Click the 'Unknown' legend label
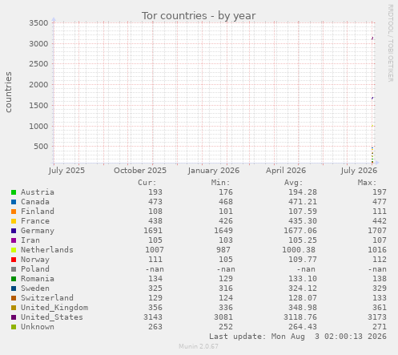Screen dimensions: 398x355 [38, 327]
